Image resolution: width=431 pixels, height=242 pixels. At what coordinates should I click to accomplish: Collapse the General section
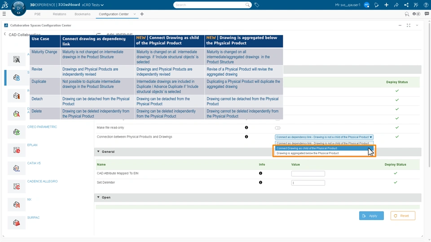(98, 151)
